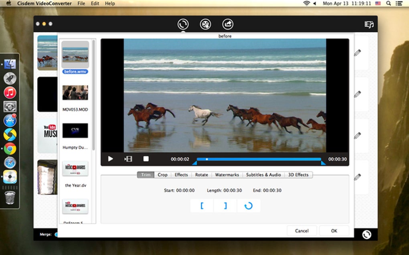Image resolution: width=409 pixels, height=255 pixels.
Task: Open the media browser icon at top right
Action: [369, 25]
